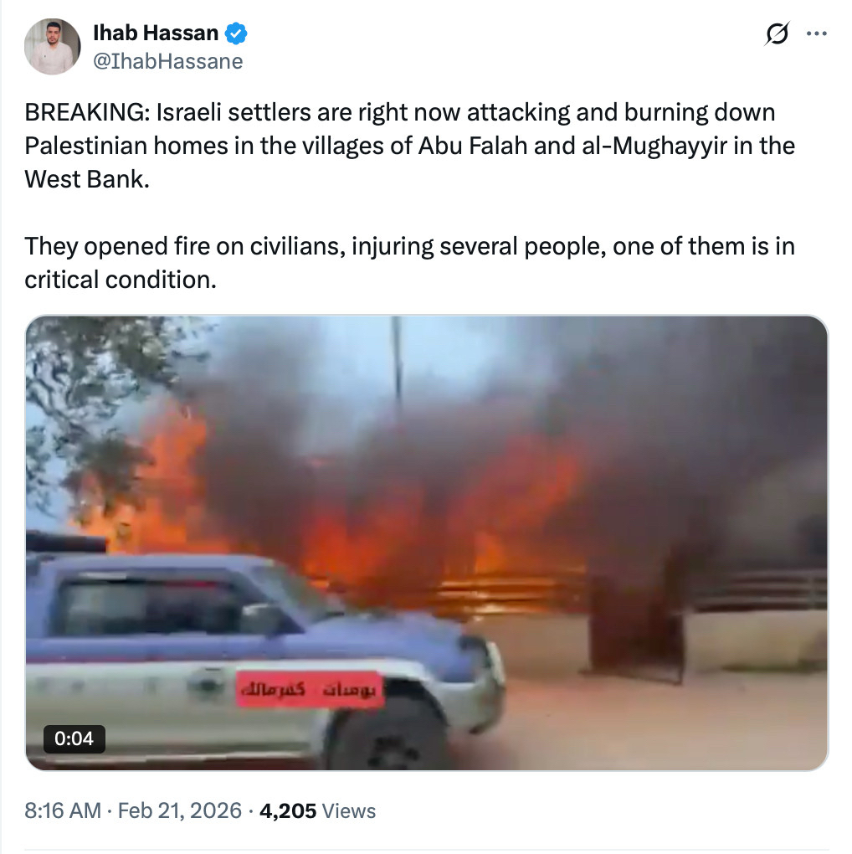View the 4,205 Views analytics
Screen dimensions: 852x854
pos(317,810)
